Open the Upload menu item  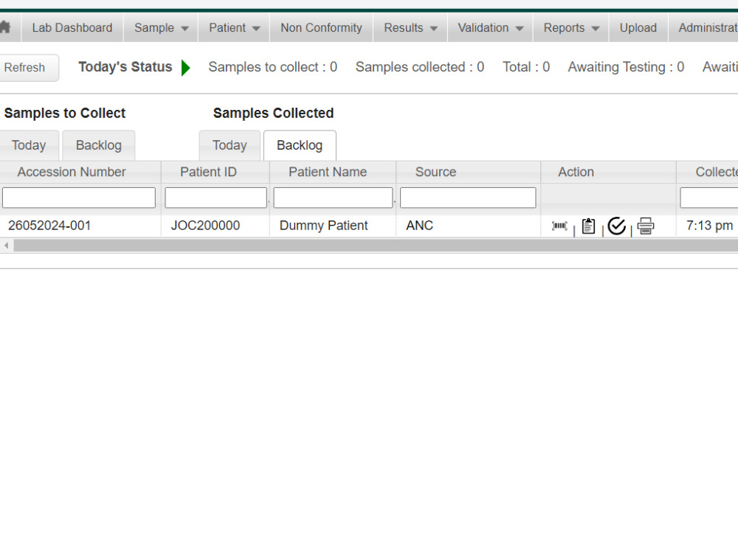coord(638,28)
